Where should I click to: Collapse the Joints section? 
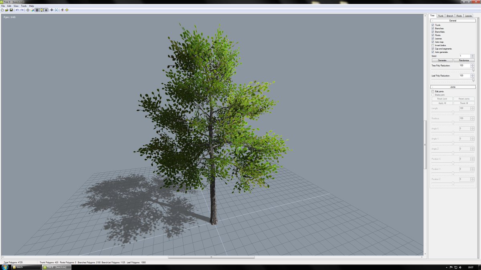click(432, 86)
